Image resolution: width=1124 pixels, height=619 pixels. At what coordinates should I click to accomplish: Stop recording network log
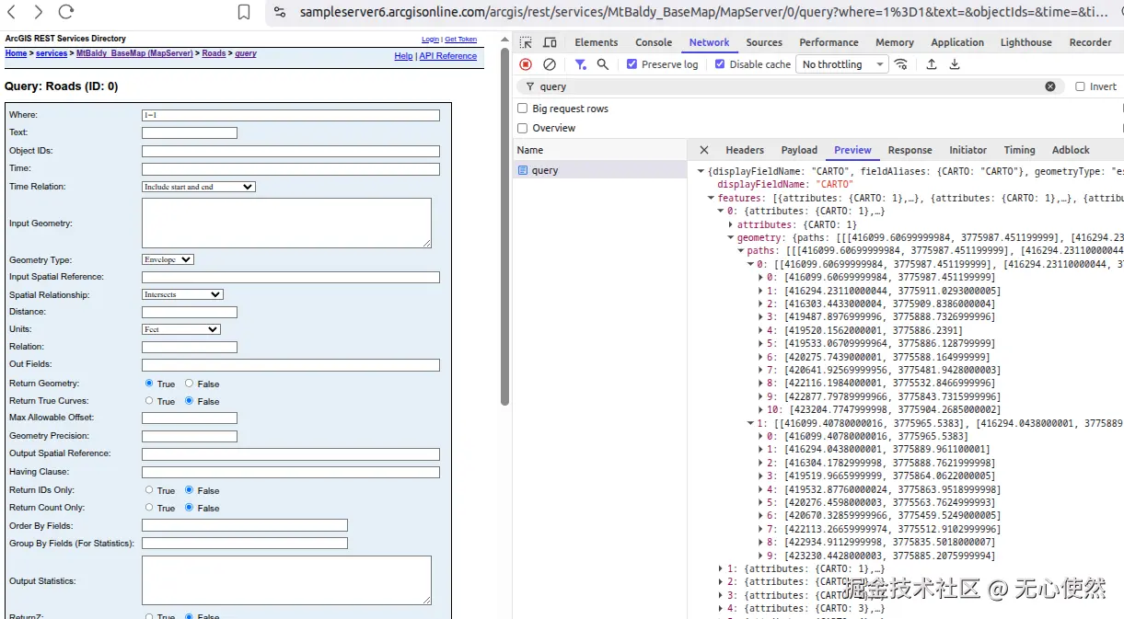point(526,64)
